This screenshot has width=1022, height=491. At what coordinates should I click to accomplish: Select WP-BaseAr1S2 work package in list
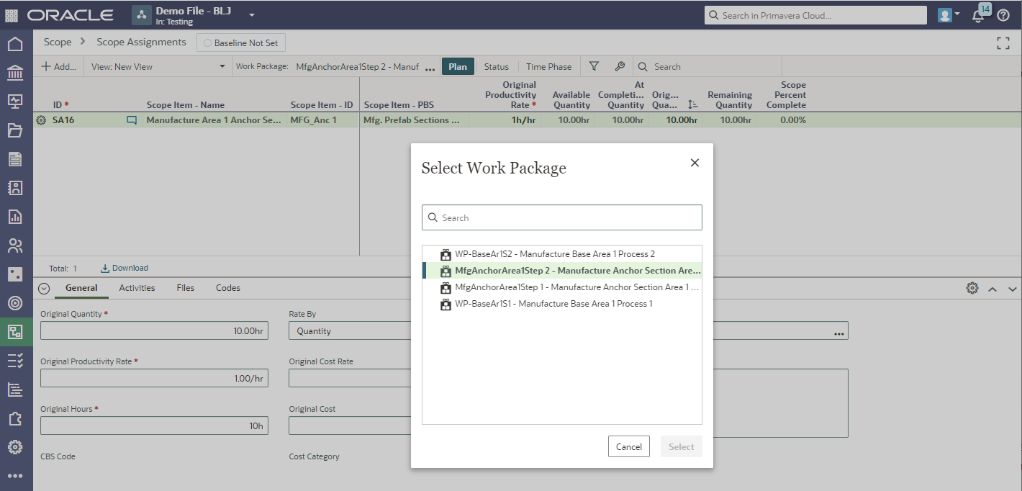(x=554, y=254)
